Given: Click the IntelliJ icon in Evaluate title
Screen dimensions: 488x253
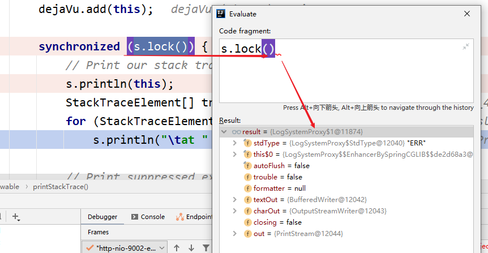Looking at the screenshot, I should click(221, 14).
